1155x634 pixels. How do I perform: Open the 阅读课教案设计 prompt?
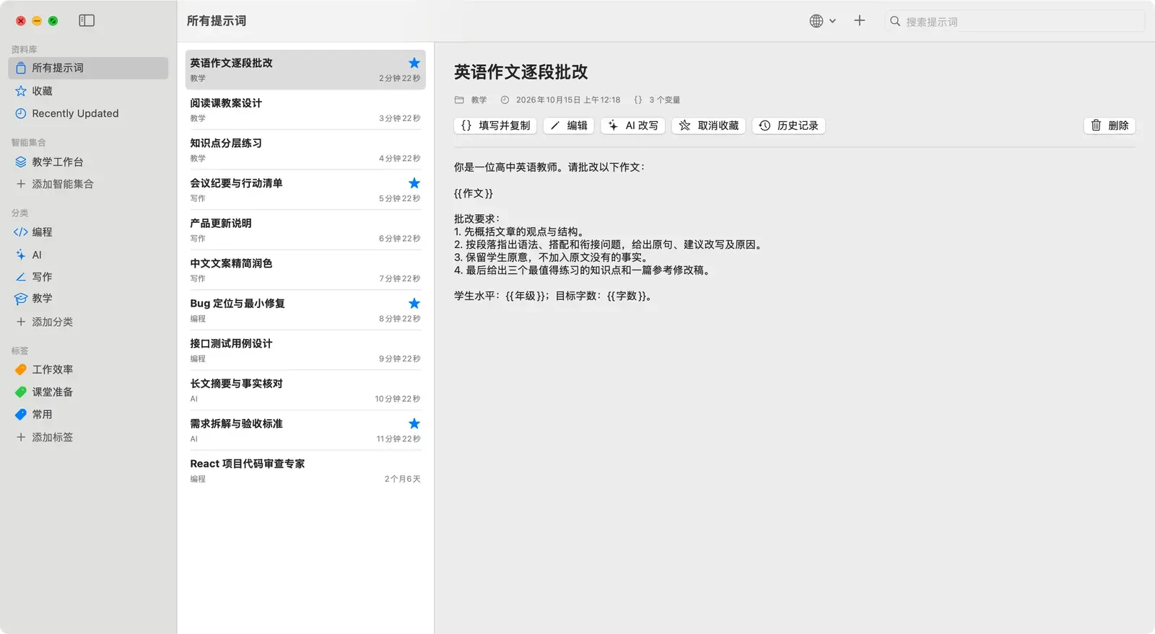click(305, 110)
